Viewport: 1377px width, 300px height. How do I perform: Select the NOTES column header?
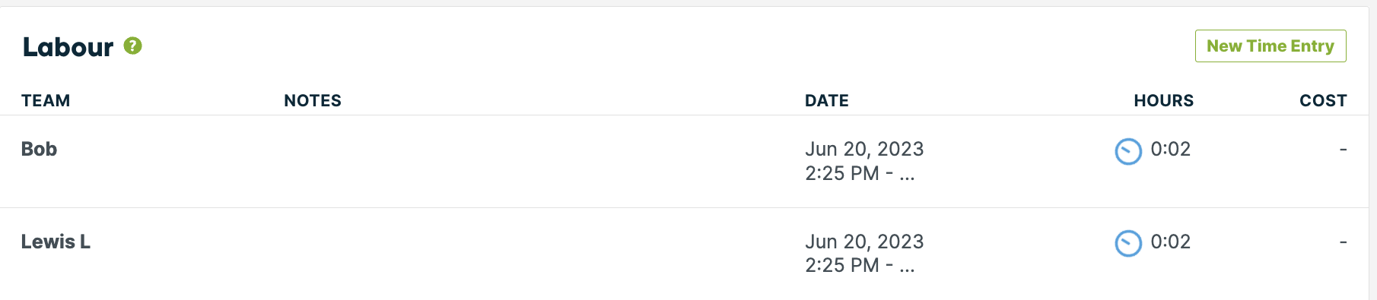click(313, 100)
